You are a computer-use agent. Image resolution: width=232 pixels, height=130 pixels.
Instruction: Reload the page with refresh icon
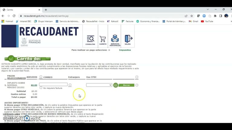click(14, 16)
